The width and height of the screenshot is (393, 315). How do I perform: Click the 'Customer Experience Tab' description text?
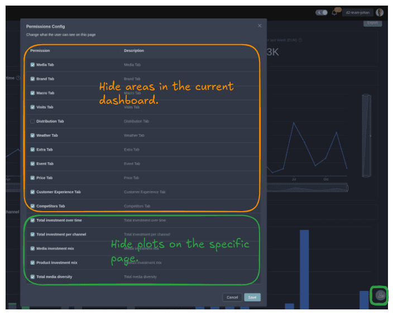pyautogui.click(x=145, y=192)
